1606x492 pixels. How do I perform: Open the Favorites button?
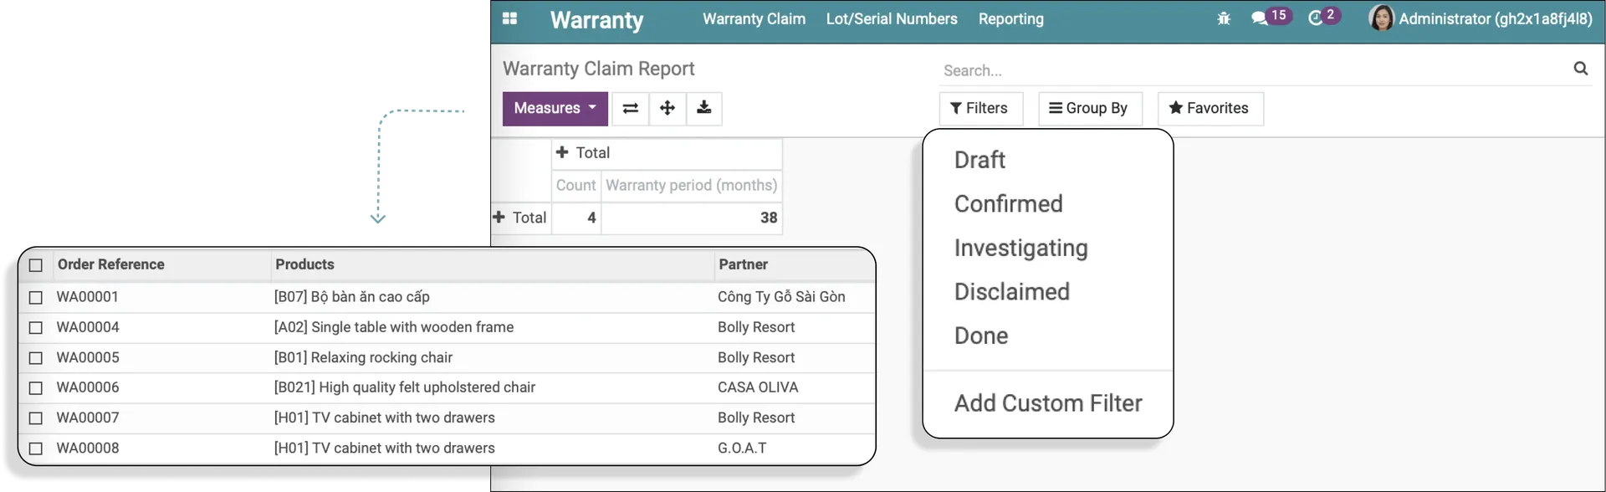[1210, 109]
